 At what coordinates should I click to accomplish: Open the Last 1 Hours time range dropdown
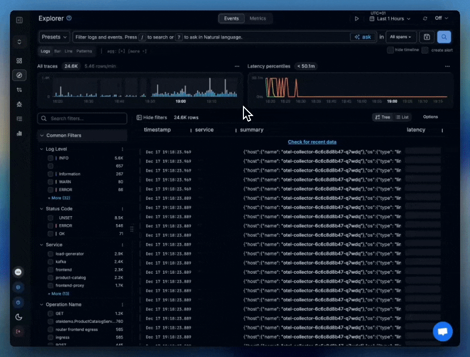pos(390,18)
